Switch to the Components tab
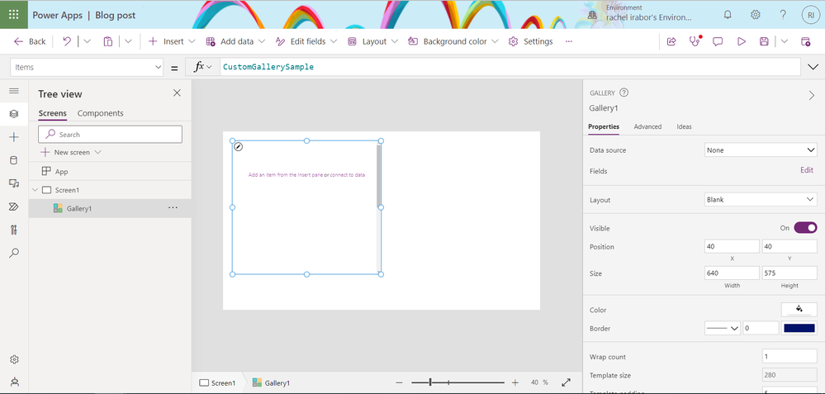 pyautogui.click(x=101, y=113)
